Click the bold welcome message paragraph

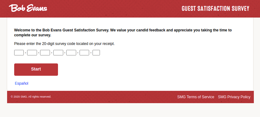123,33
